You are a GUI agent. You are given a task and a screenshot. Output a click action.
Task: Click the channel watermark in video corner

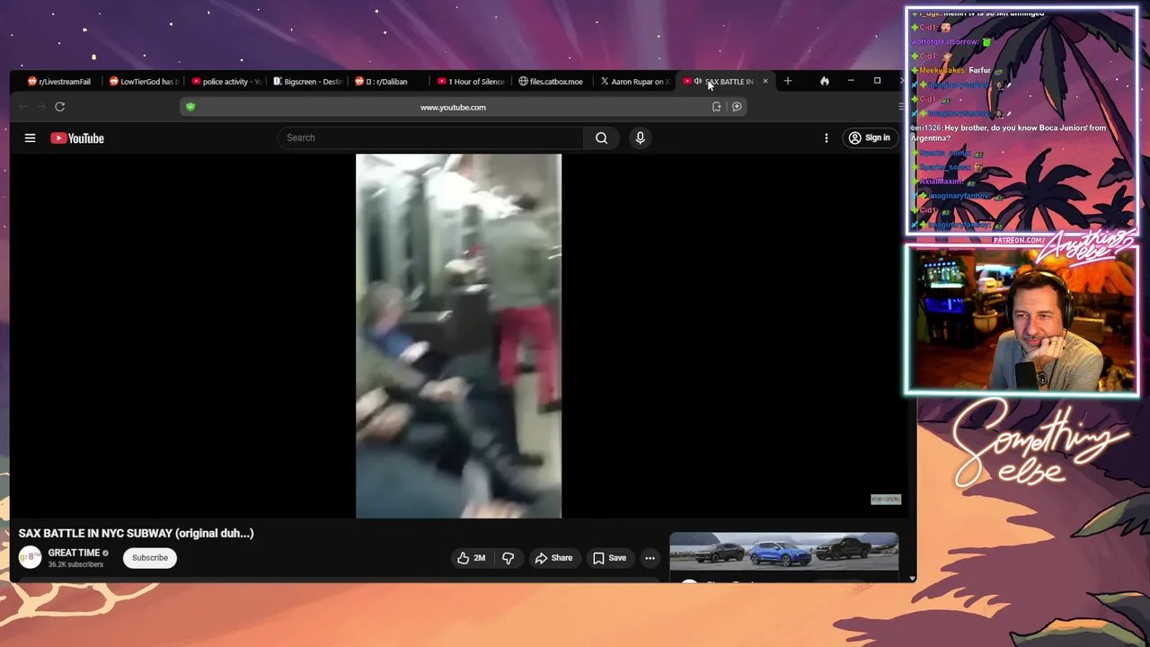[x=885, y=500]
